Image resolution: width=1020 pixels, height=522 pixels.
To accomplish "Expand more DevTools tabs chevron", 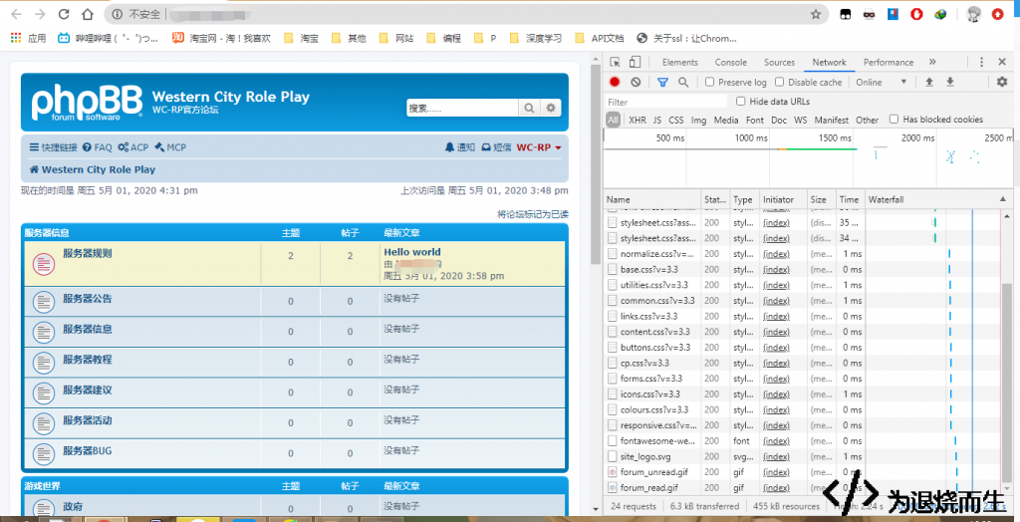I will point(932,62).
